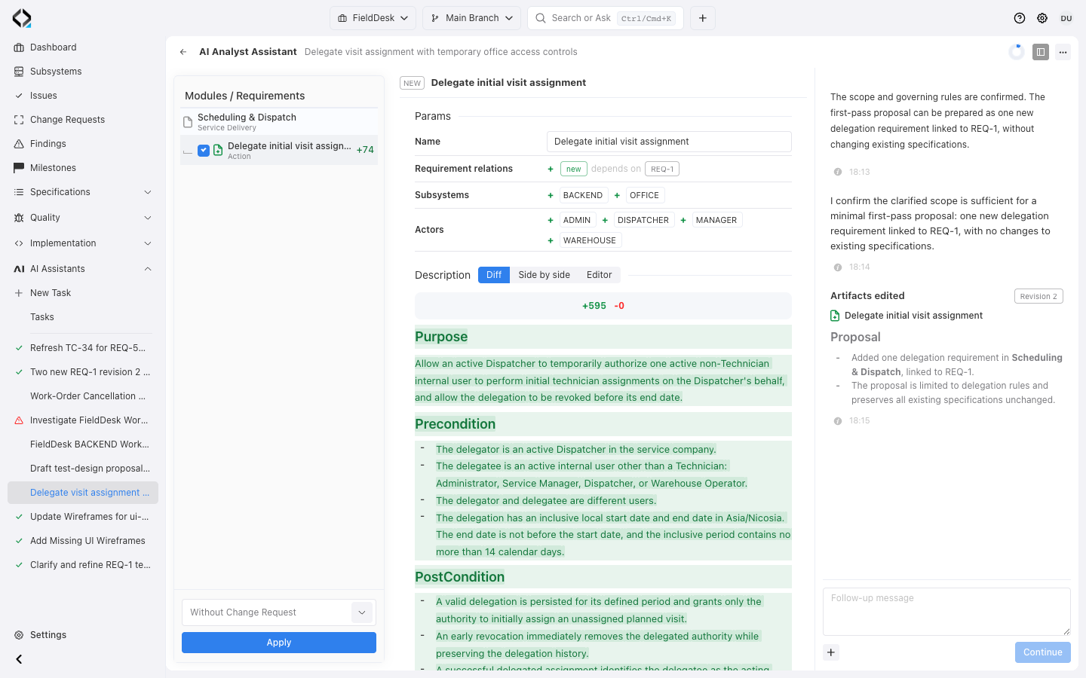Click the Continue button
The height and width of the screenshot is (678, 1086).
pyautogui.click(x=1042, y=652)
